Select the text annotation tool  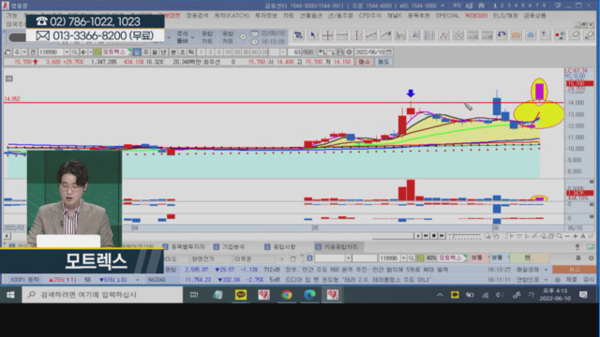point(545,36)
